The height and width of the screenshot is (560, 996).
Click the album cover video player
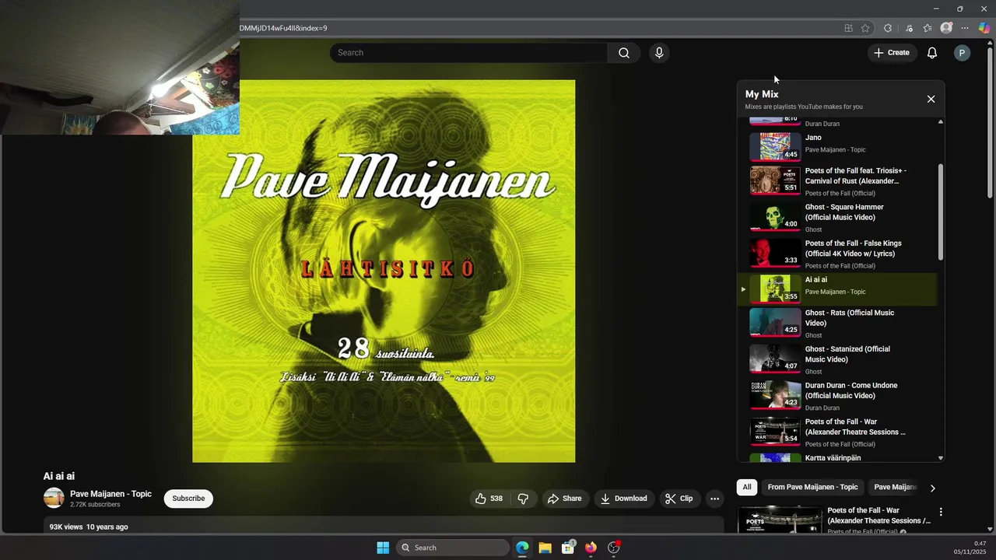pos(384,271)
